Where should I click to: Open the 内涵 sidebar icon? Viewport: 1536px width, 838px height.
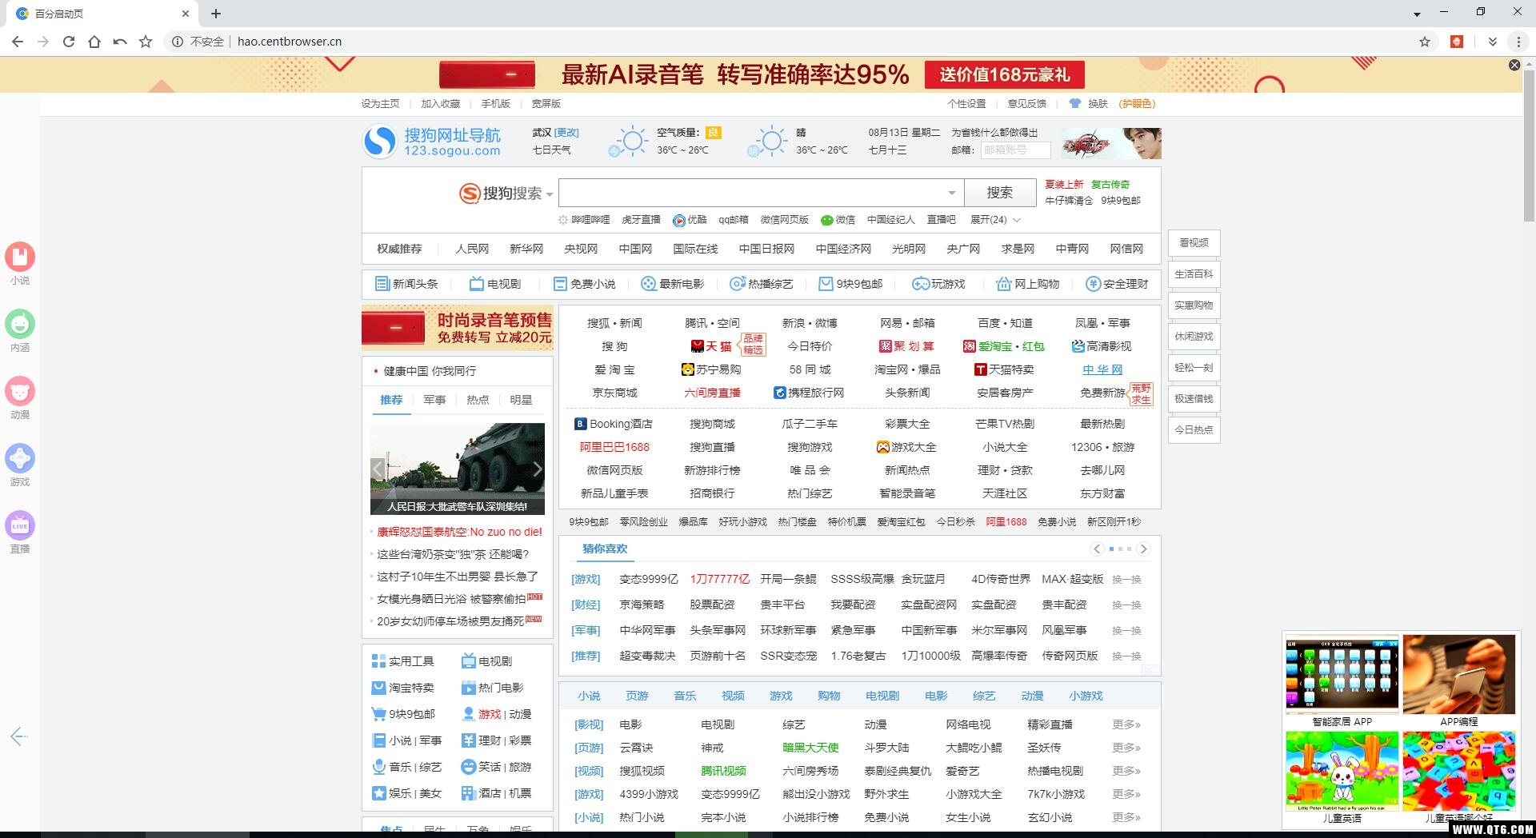pos(20,324)
